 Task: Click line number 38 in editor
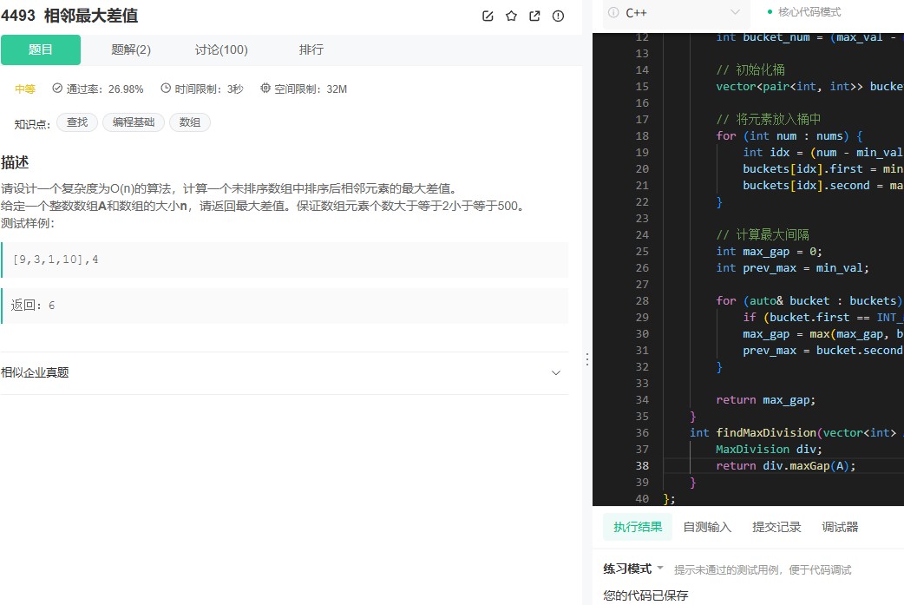pos(642,465)
